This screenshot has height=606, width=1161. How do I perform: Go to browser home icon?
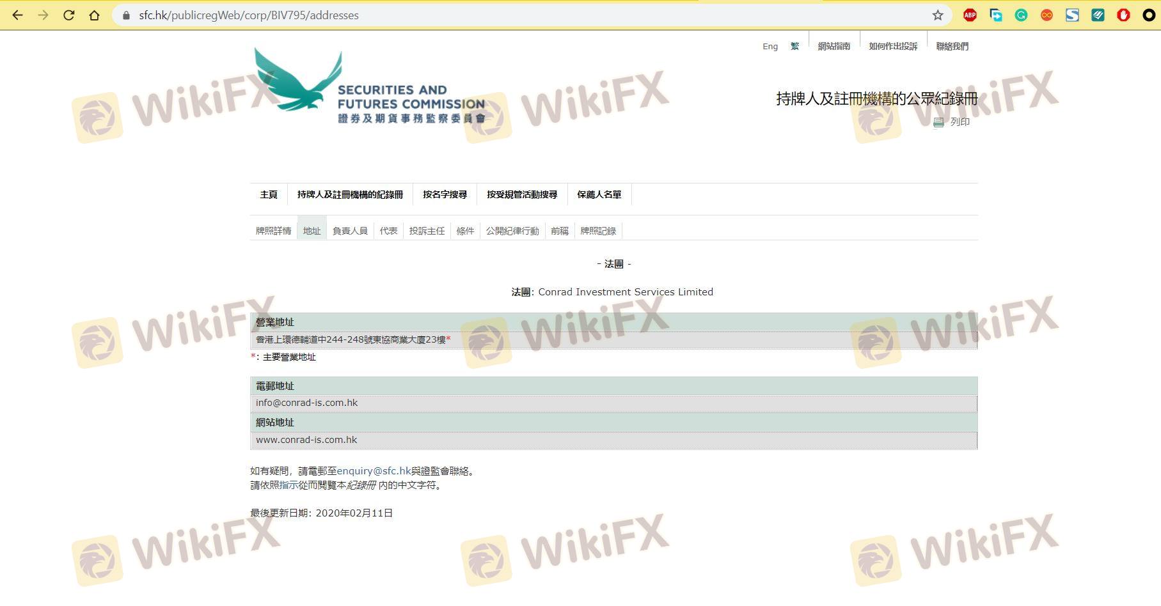(95, 15)
